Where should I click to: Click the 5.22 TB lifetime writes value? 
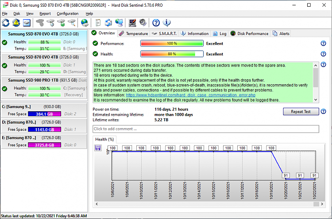161,120
